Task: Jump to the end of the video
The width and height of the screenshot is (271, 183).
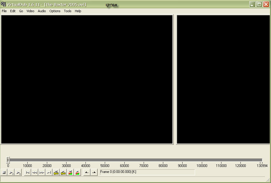Action: (x=49, y=172)
